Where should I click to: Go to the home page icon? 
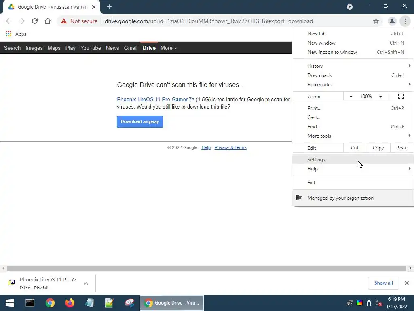coord(48,21)
